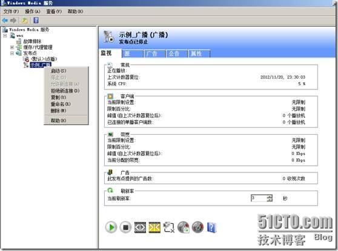Click the toolbar help question mark icon
This screenshot has height=251, width=338.
pyautogui.click(x=36, y=21)
